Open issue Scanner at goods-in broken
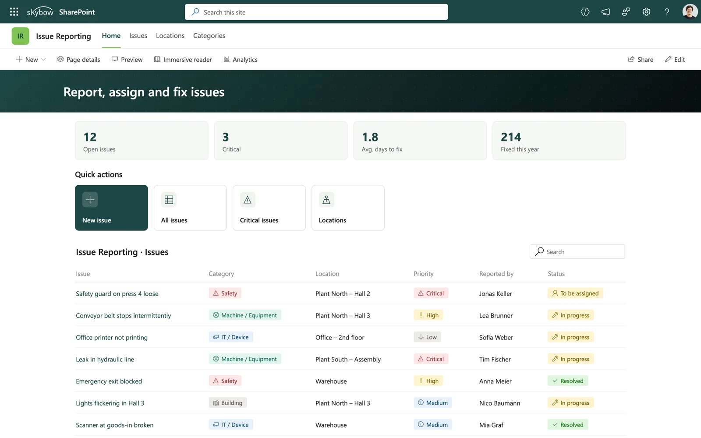 (114, 425)
